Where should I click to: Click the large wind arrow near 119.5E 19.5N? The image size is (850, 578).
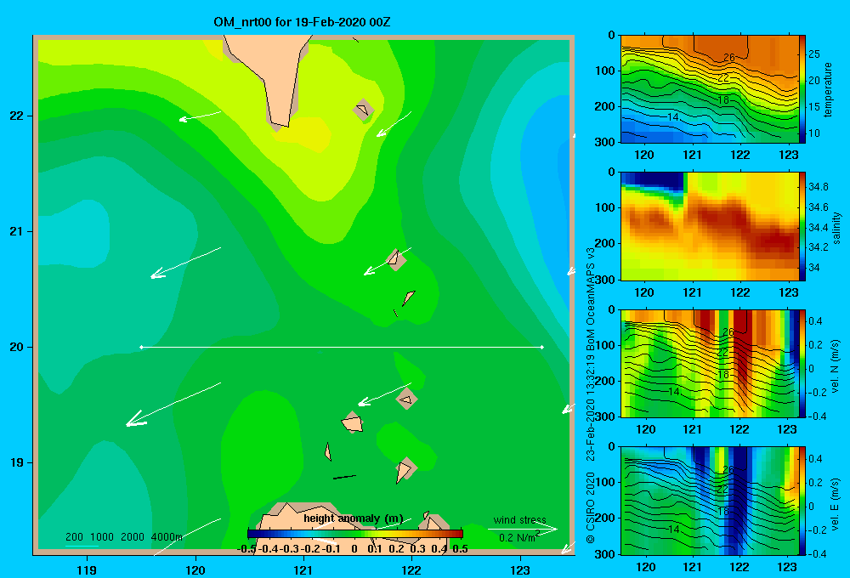pos(173,405)
